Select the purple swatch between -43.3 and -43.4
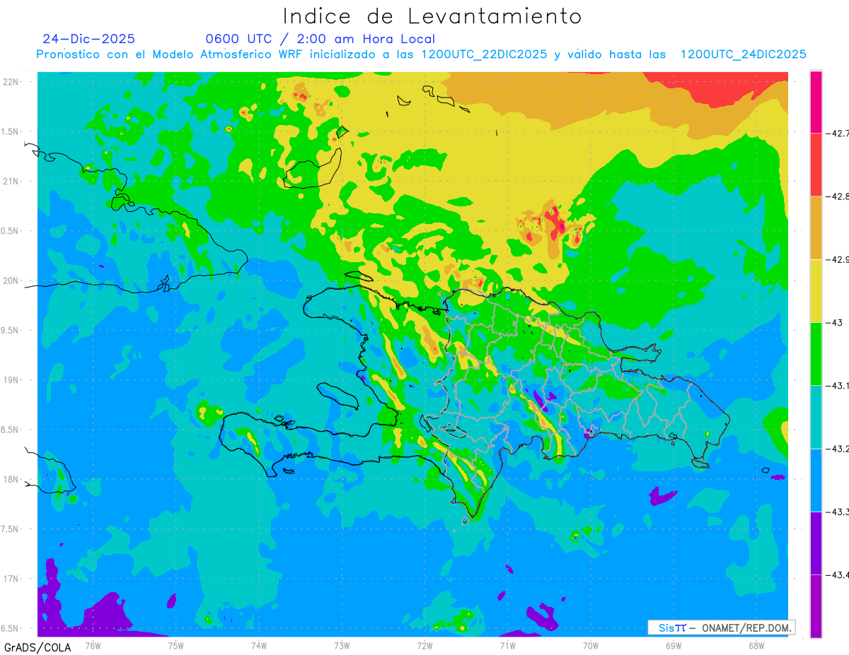The width and height of the screenshot is (849, 655). coord(816,543)
